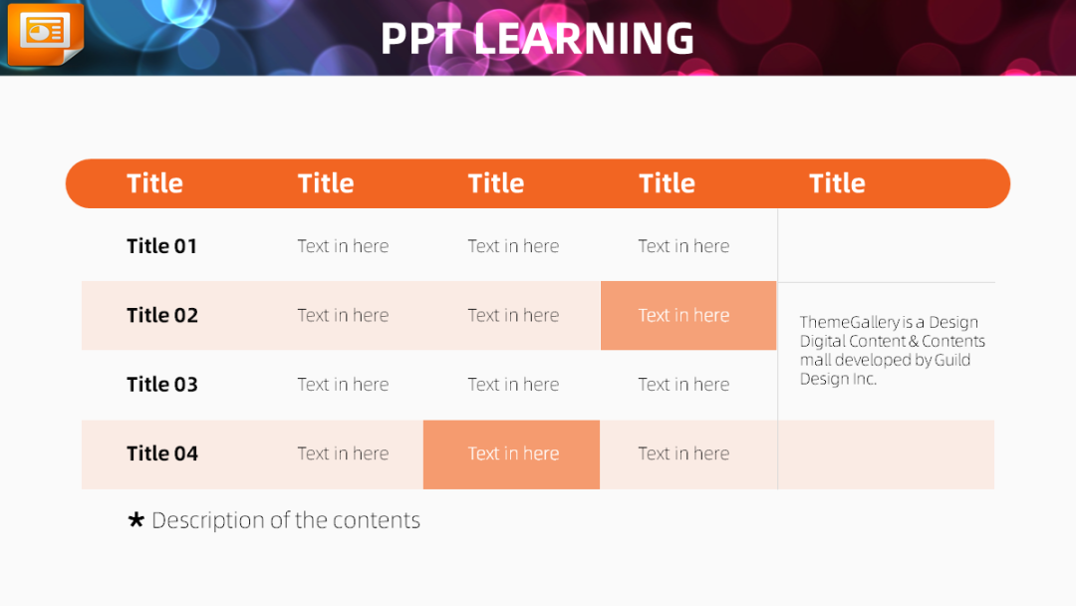This screenshot has width=1076, height=606.
Task: Select the Title 04 row label
Action: 162,454
